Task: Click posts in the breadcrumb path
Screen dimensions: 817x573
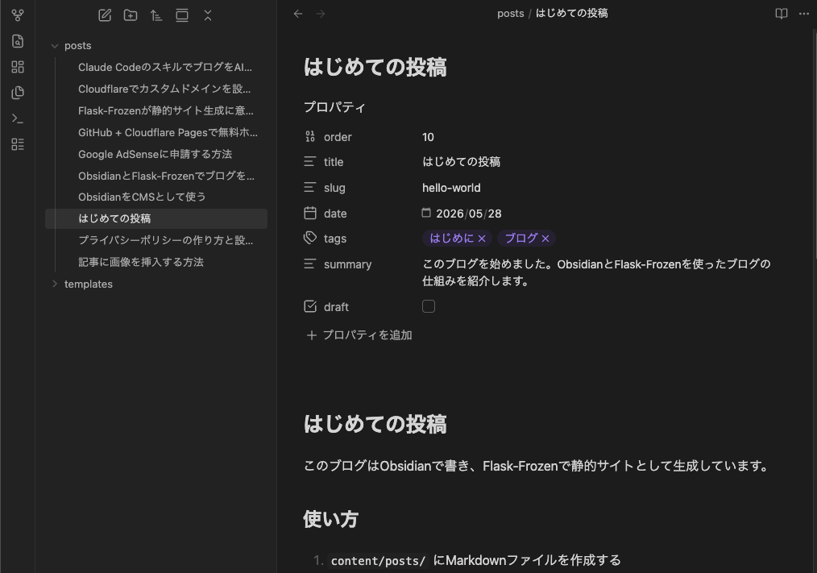Action: (x=510, y=14)
